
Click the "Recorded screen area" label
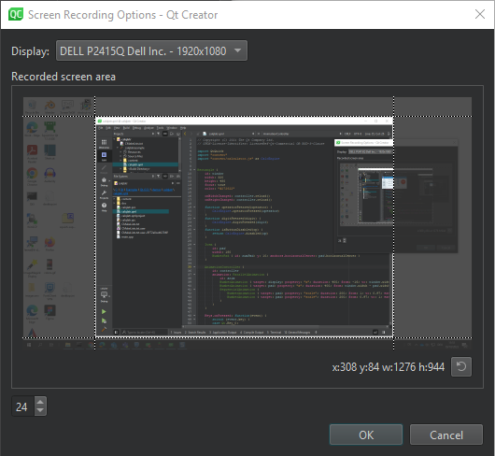coord(64,77)
